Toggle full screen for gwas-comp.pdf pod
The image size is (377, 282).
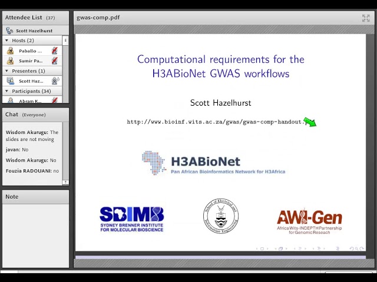(366, 18)
